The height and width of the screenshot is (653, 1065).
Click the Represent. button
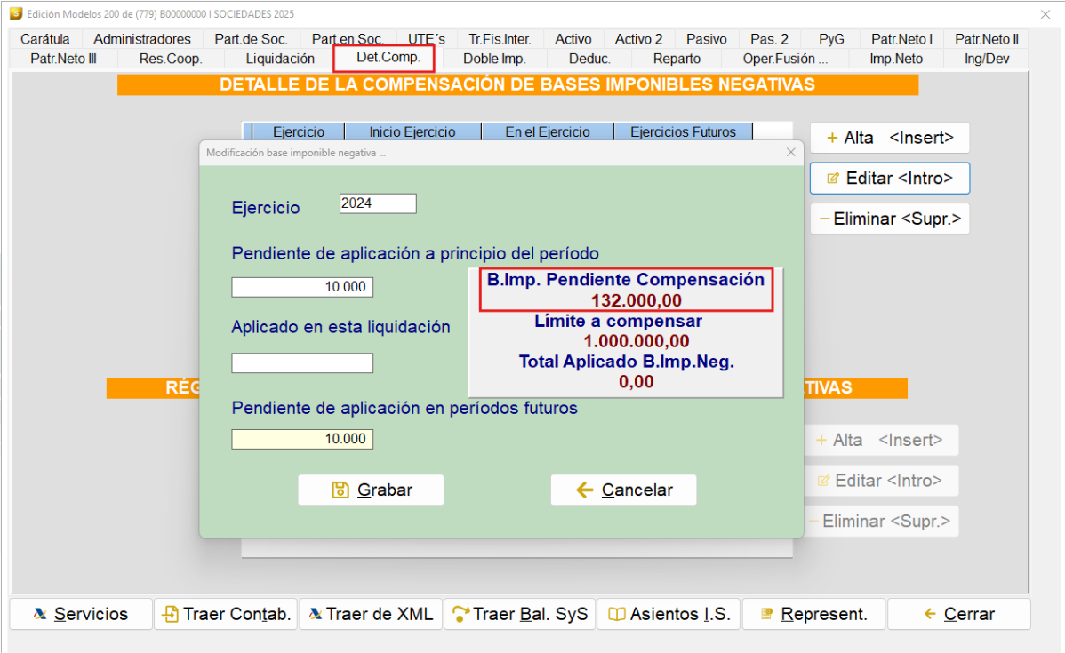pos(814,614)
